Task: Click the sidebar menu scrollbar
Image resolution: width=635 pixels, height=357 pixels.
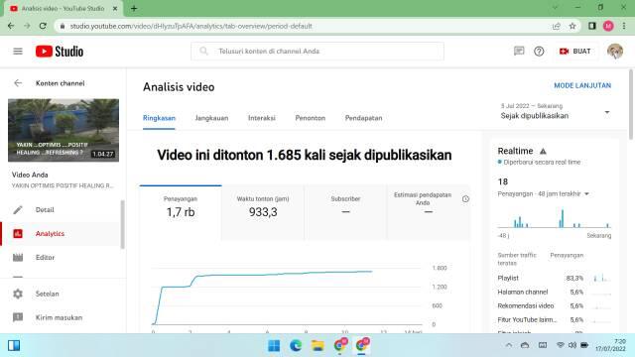Action: pyautogui.click(x=123, y=225)
